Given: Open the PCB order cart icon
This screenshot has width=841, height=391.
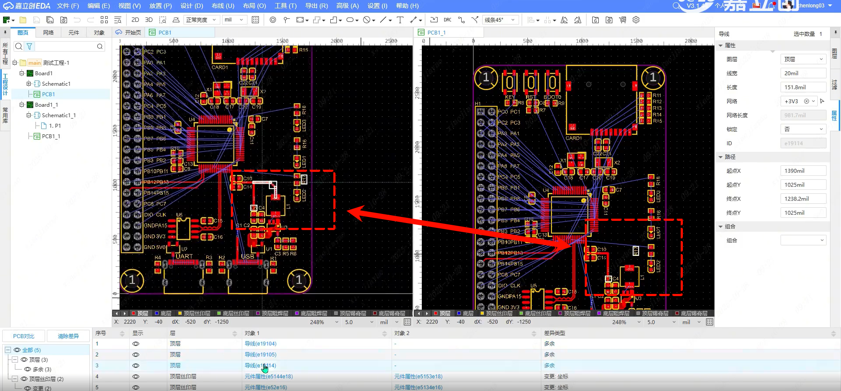Looking at the screenshot, I should point(622,20).
